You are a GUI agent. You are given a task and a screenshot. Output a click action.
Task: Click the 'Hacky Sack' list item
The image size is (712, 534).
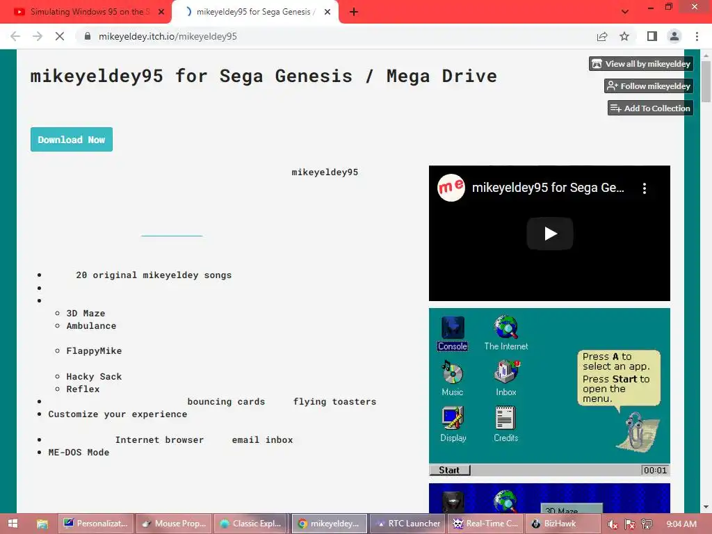[94, 376]
